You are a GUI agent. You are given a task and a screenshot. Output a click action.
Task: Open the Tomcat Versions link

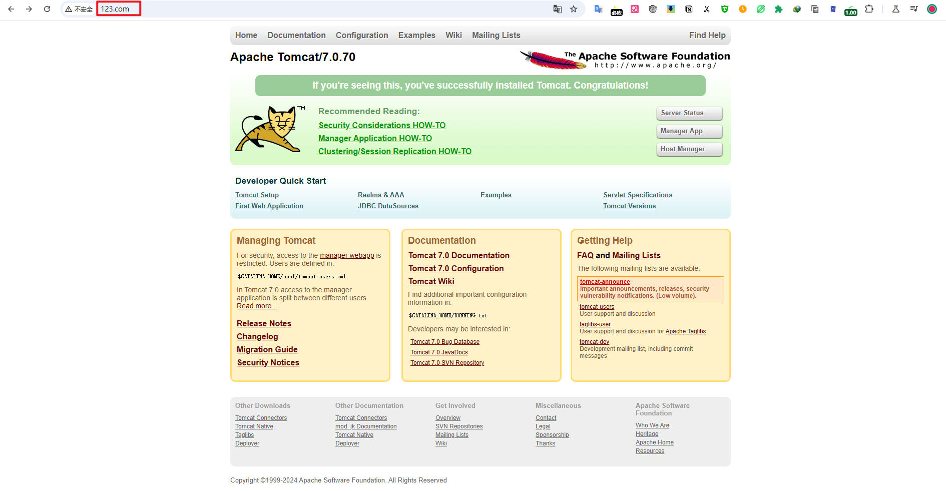[x=629, y=206]
